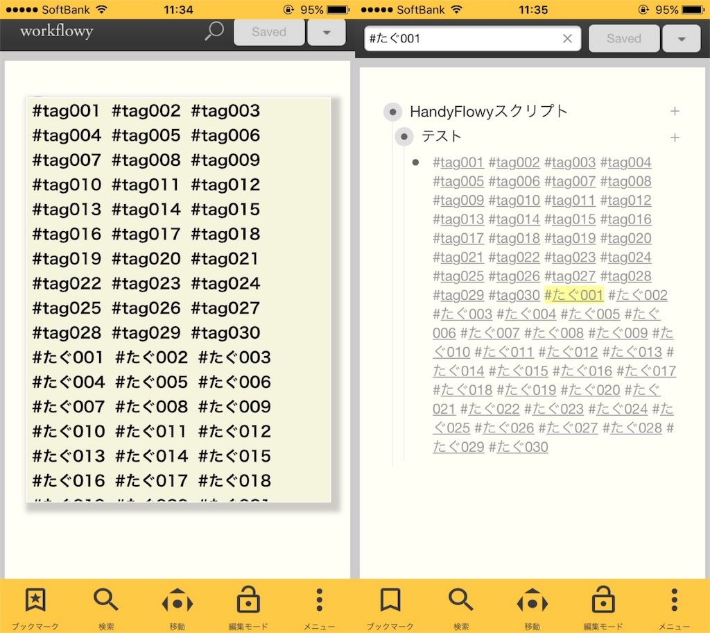Select #tag018 in the popup tag list
Screen dimensions: 710x633
point(225,234)
